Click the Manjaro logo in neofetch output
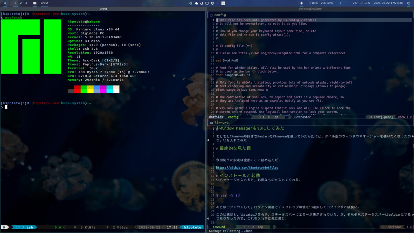 [x=31, y=47]
